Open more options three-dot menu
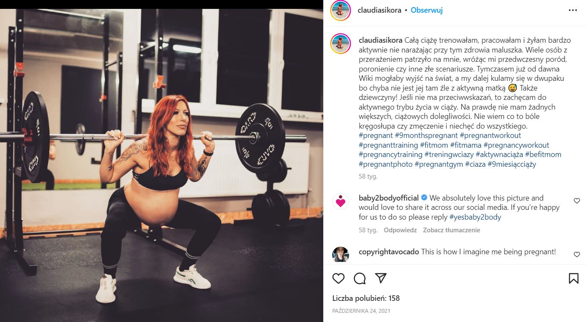The image size is (586, 322). [573, 10]
